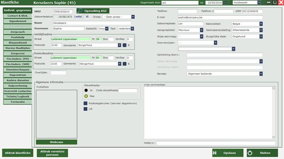The width and height of the screenshot is (284, 159).
Task: Expand the Groep dropdown
Action: [x=133, y=16]
